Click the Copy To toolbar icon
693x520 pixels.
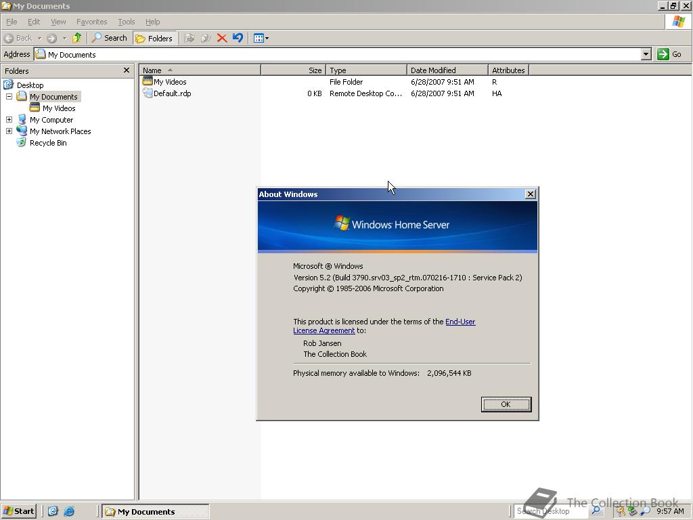click(206, 38)
